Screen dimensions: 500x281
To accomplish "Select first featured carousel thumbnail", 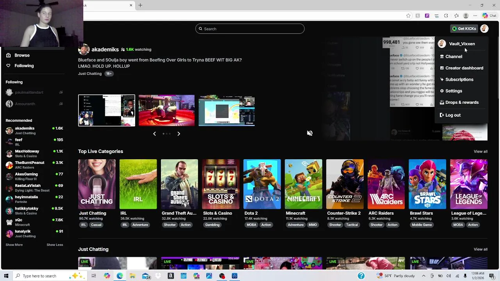I will [107, 110].
